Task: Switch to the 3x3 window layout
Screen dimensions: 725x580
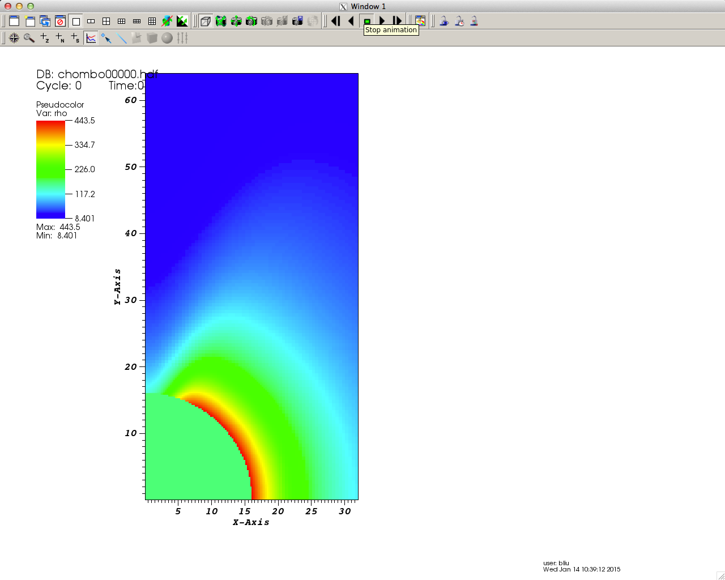Action: click(x=152, y=21)
